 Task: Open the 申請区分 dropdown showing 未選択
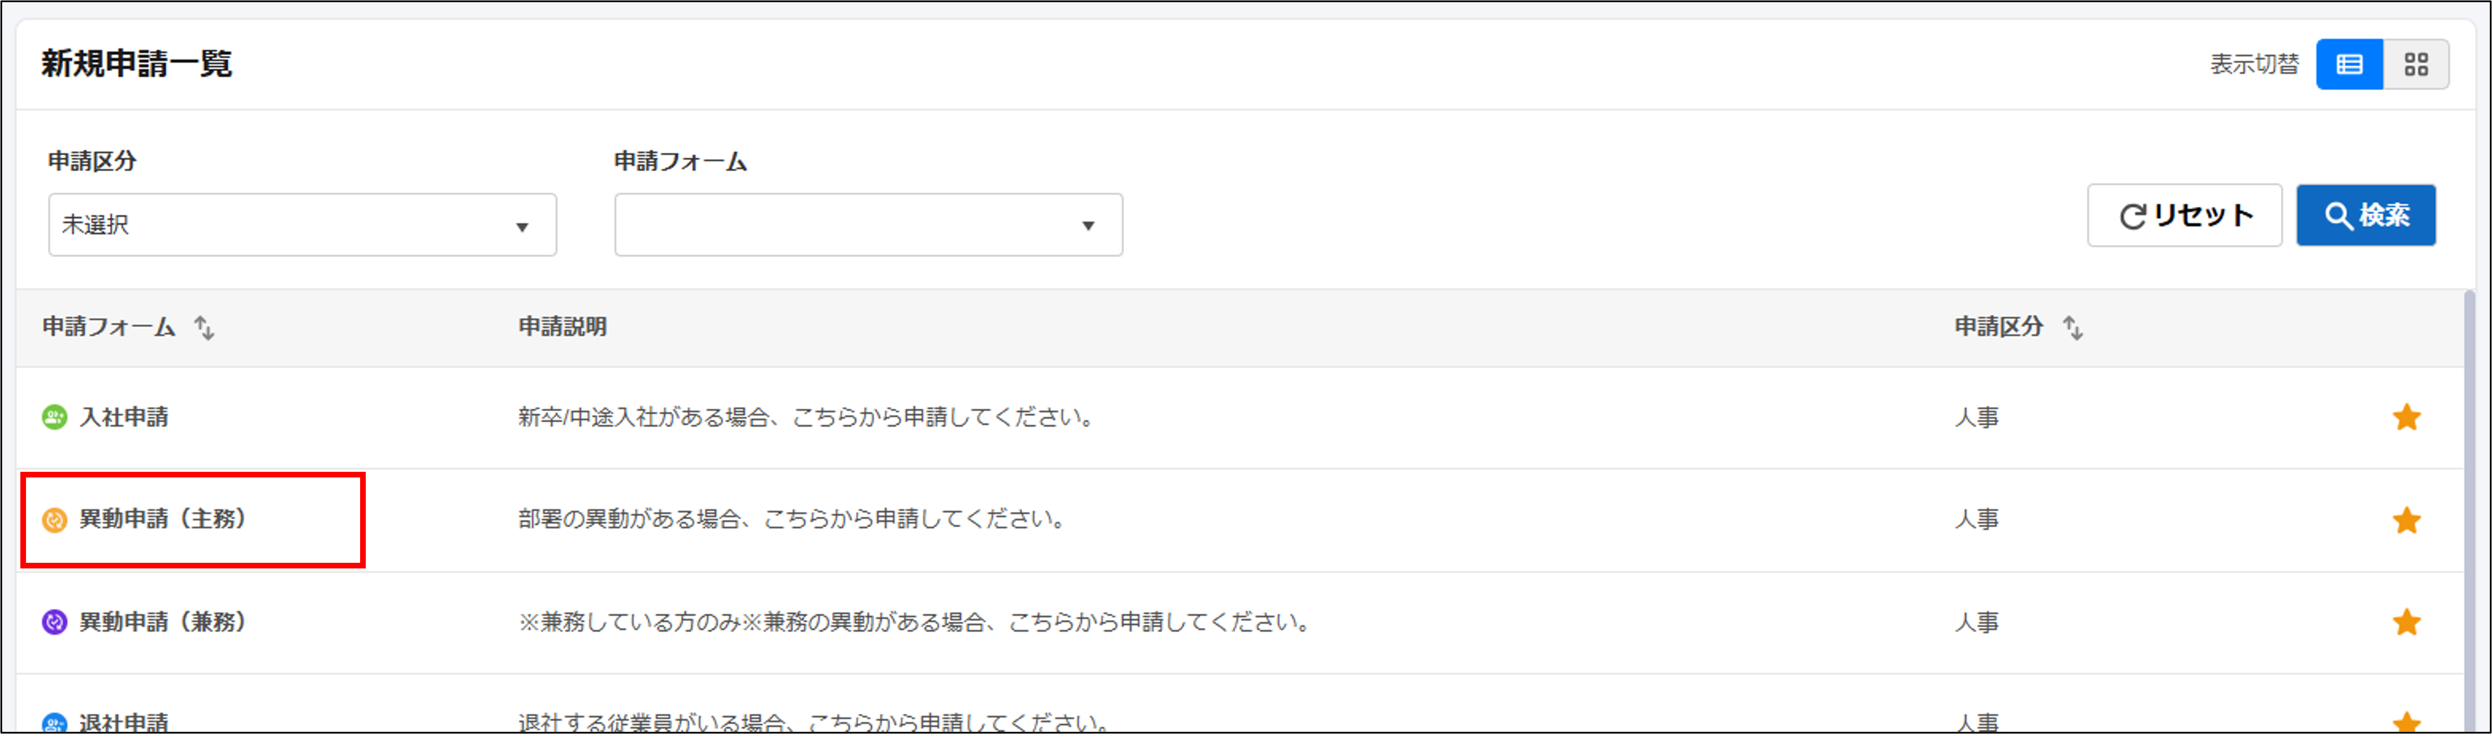tap(303, 225)
